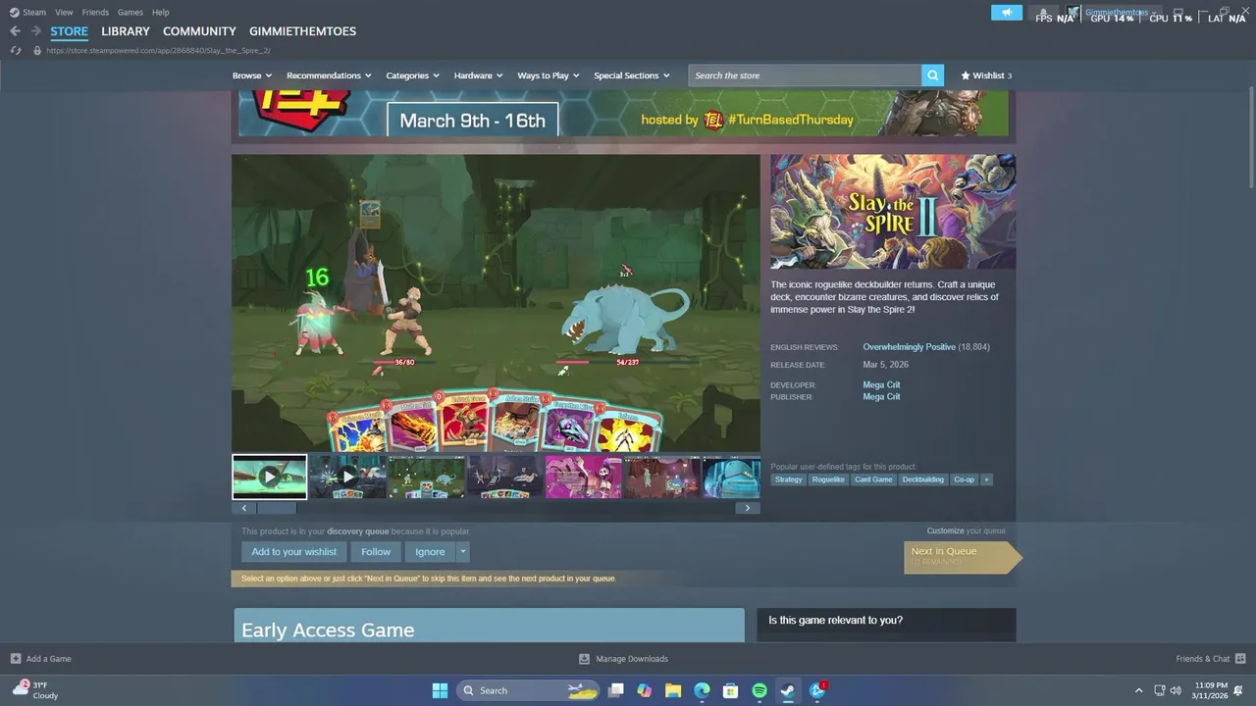Click the Follow button

[376, 552]
